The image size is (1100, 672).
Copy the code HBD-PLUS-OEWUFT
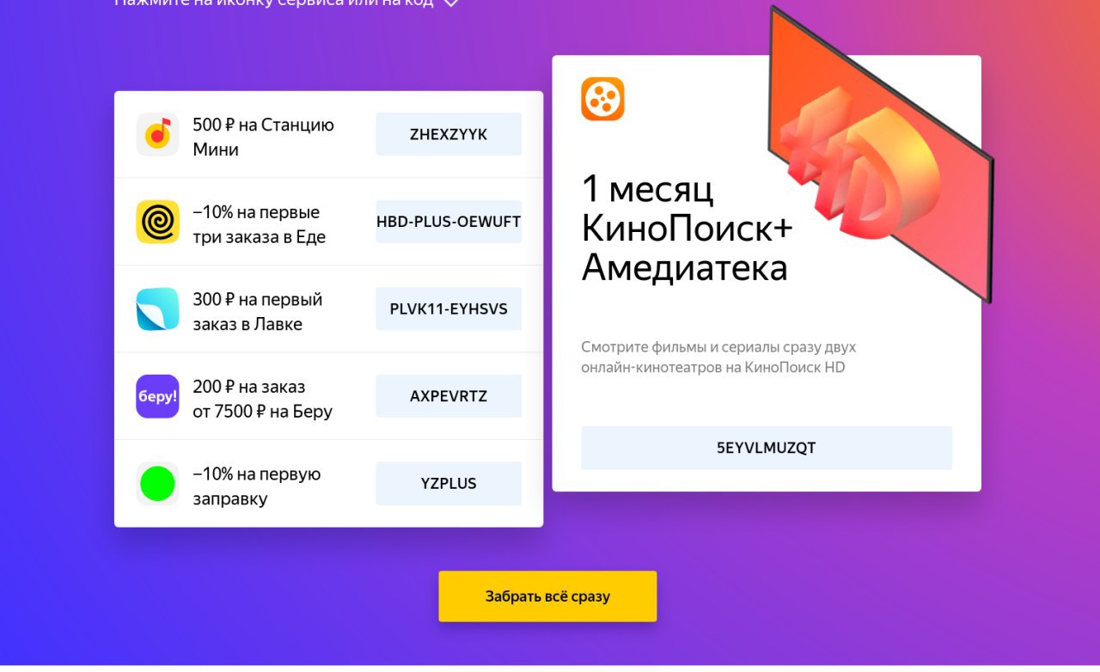click(449, 222)
